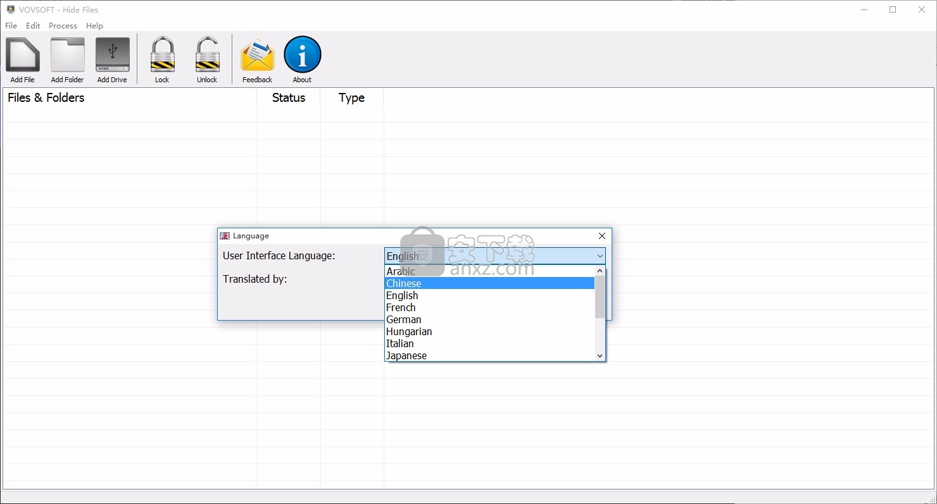Click the language list scroll up arrow
937x504 pixels.
pyautogui.click(x=600, y=271)
